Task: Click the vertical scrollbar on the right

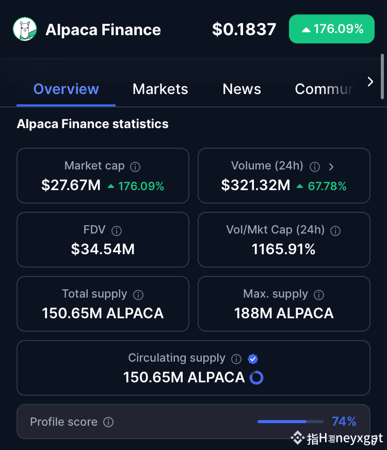Action: click(382, 76)
